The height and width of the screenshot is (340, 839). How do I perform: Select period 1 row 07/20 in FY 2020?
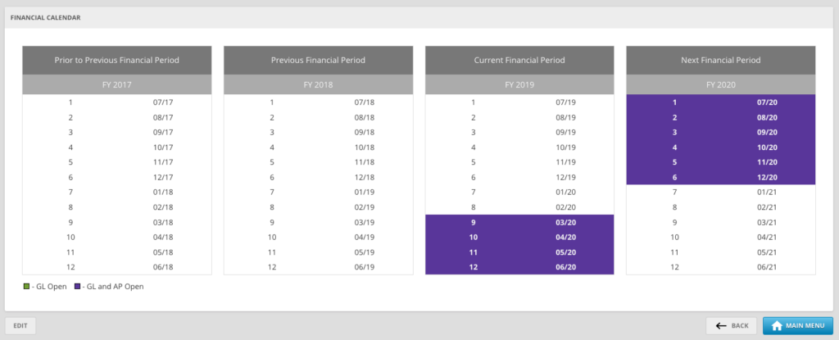(x=721, y=102)
